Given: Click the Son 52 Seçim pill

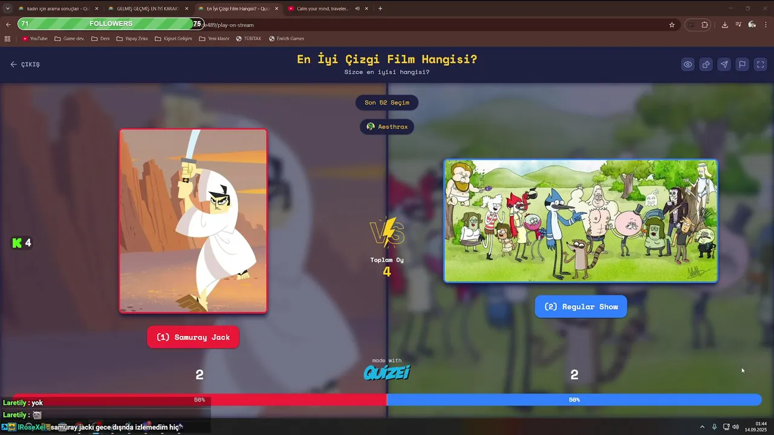Looking at the screenshot, I should click(387, 102).
